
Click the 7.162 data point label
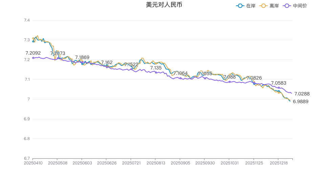(107, 62)
